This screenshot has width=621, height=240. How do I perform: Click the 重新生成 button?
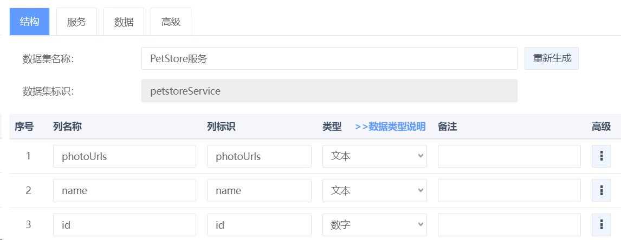[x=552, y=58]
